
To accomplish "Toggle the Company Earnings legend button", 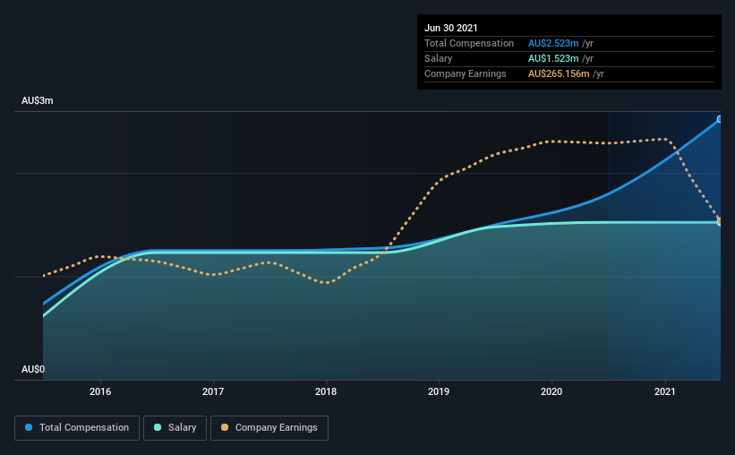I will pyautogui.click(x=269, y=428).
